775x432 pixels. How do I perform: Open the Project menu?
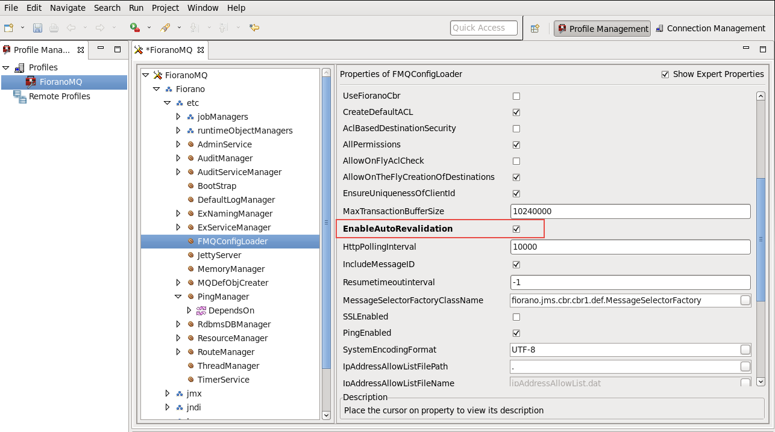(165, 8)
